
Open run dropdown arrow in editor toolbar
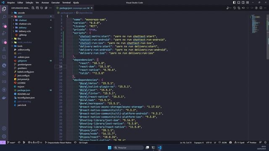coord(231,8)
